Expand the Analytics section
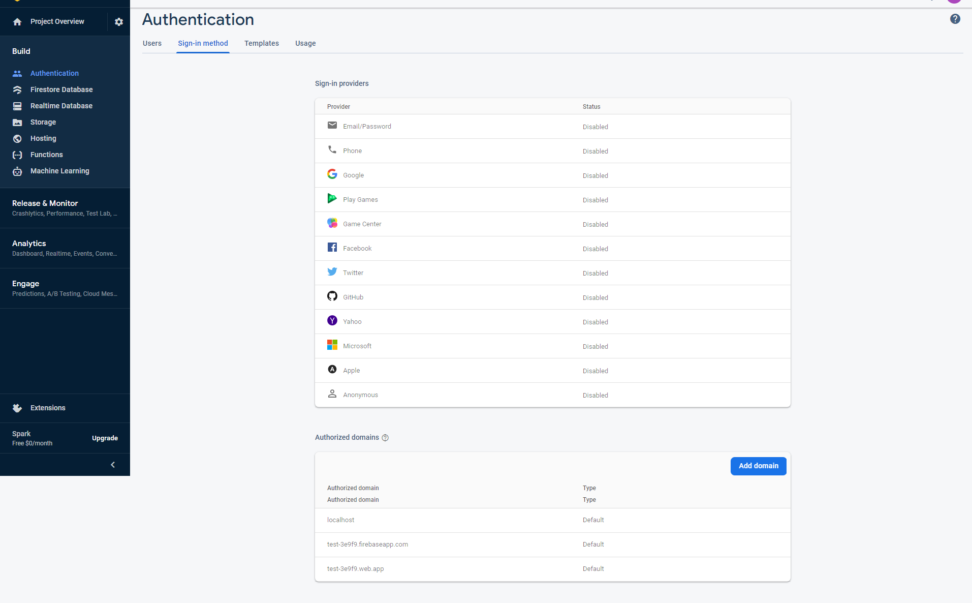The height and width of the screenshot is (603, 972). click(x=65, y=248)
